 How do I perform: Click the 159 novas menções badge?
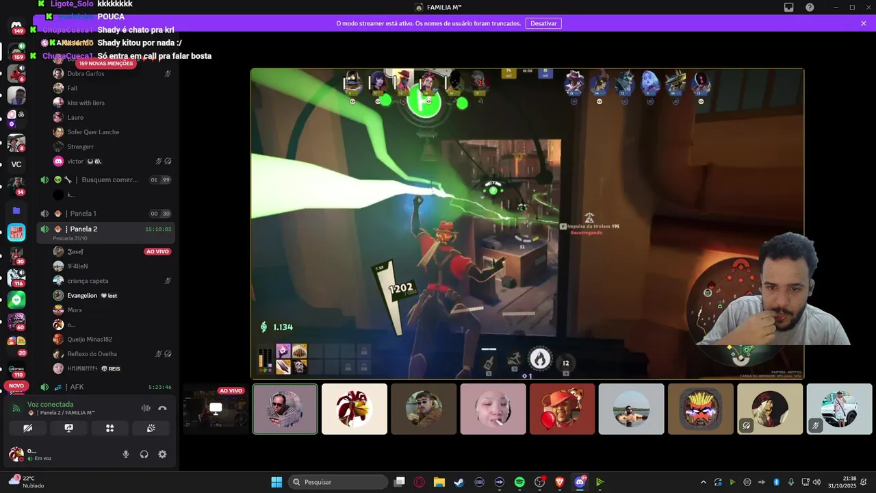point(106,64)
